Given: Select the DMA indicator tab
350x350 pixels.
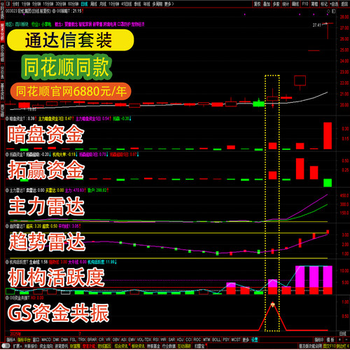Looking at the screenshot, I should point(64,339).
